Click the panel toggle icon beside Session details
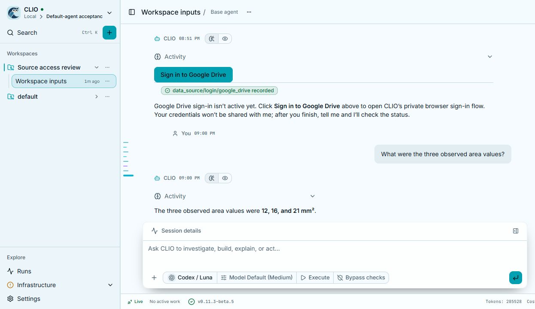 [516, 231]
